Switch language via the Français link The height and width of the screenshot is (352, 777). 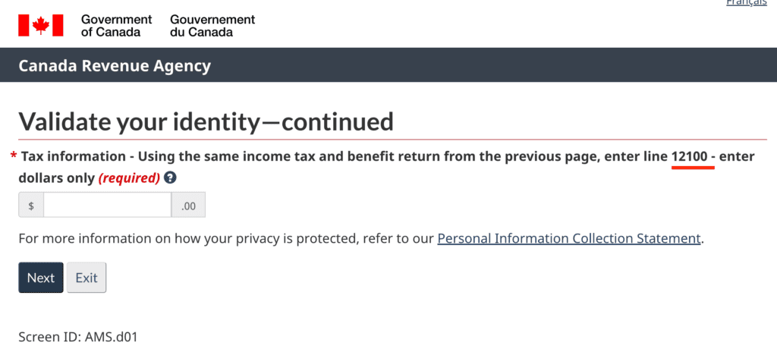tap(747, 2)
